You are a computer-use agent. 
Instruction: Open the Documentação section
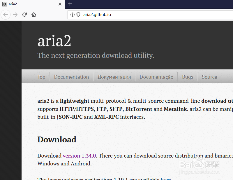point(156,77)
